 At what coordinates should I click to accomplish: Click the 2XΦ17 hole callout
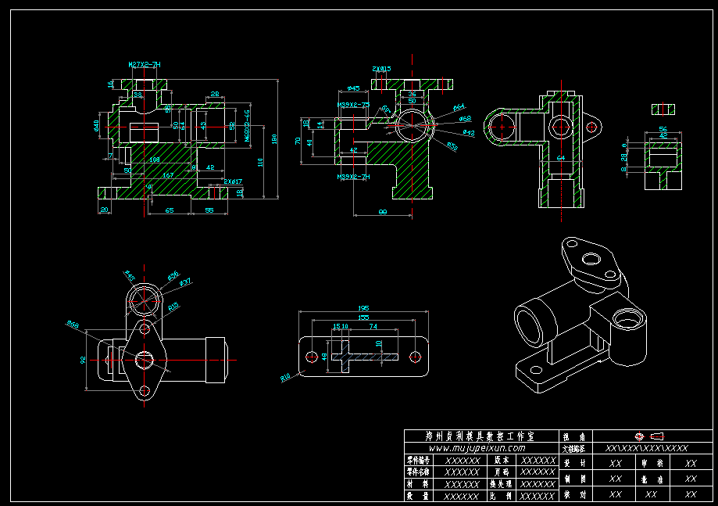(233, 181)
